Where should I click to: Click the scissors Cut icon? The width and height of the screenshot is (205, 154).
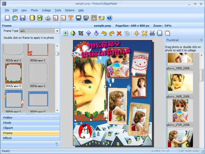(x=152, y=33)
